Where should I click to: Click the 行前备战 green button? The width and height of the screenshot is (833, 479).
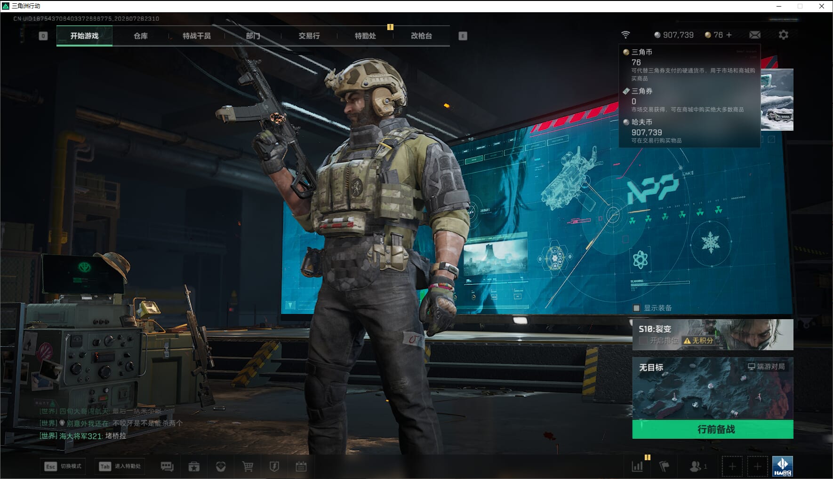click(713, 429)
